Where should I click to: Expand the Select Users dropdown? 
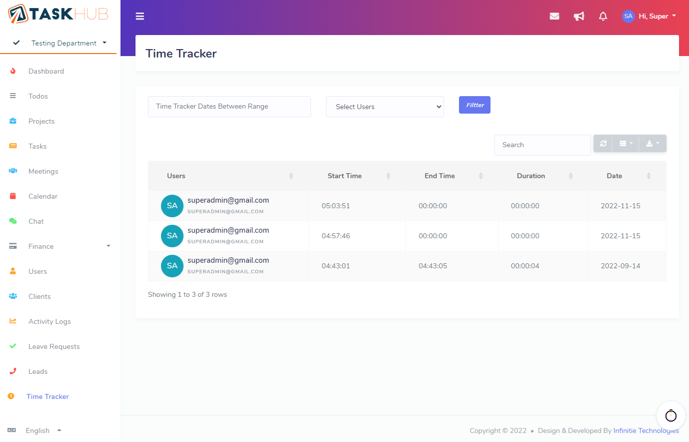click(384, 107)
